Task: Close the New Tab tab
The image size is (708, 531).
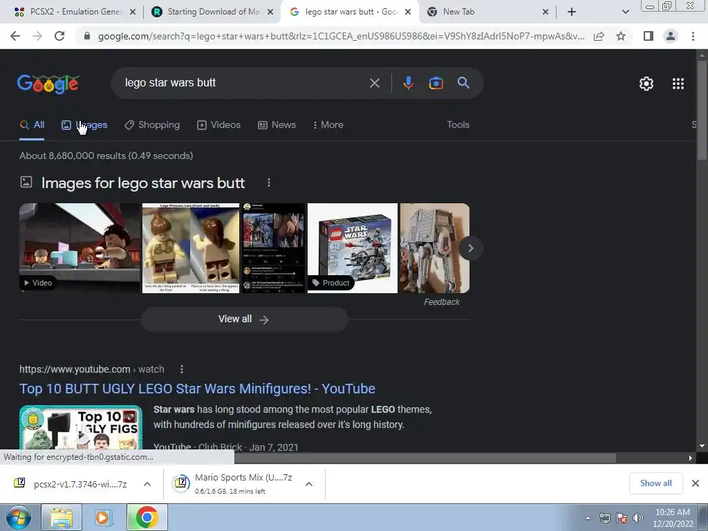Action: click(546, 12)
